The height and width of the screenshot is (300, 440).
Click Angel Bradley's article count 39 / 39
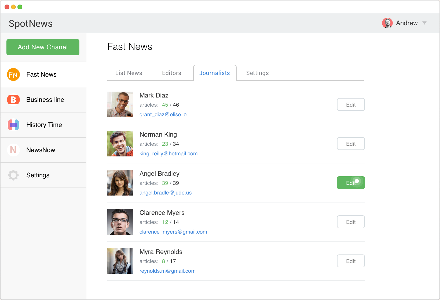[170, 183]
